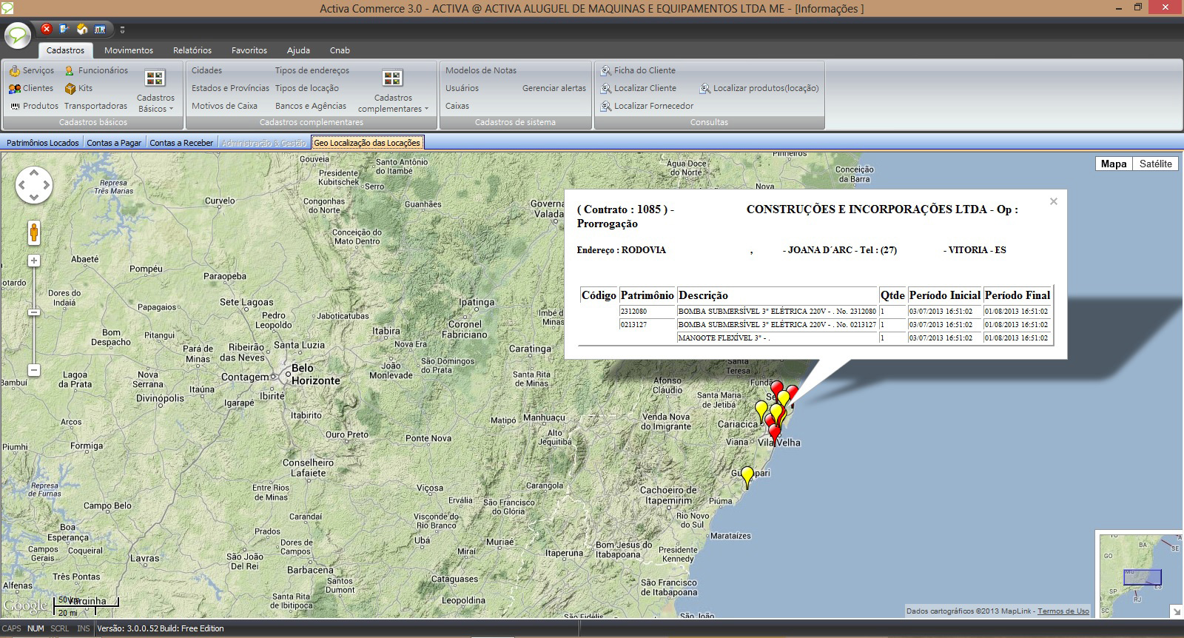
Task: Expand the Cadastros complementares dropdown arrow
Action: pyautogui.click(x=426, y=109)
